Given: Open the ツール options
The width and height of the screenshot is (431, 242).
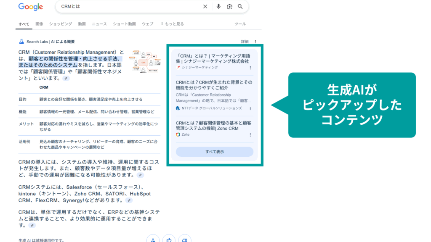Looking at the screenshot, I should click(x=240, y=24).
